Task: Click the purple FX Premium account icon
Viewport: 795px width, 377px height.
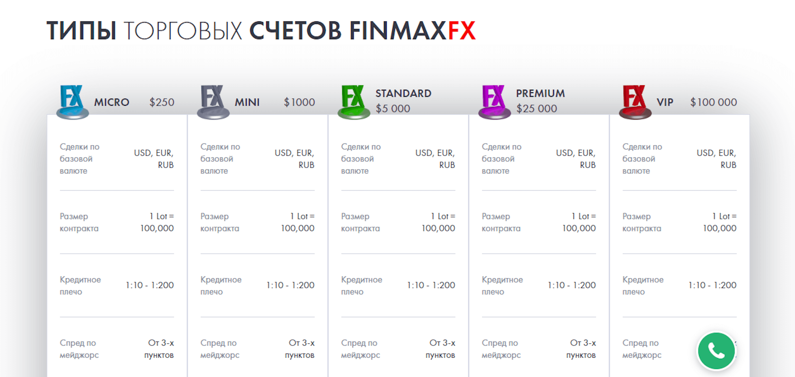Action: click(x=495, y=102)
